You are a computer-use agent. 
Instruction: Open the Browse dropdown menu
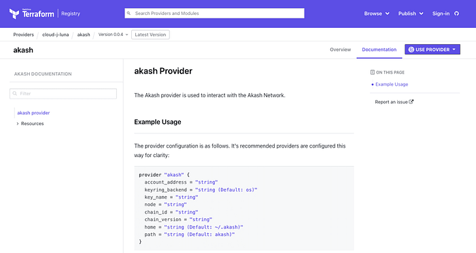point(377,14)
